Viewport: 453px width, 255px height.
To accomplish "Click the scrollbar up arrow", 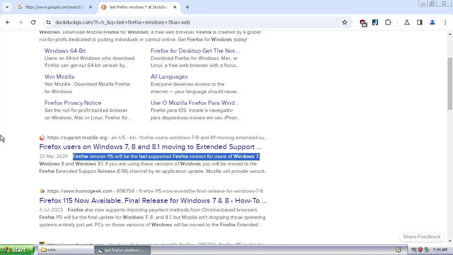I will pyautogui.click(x=450, y=34).
